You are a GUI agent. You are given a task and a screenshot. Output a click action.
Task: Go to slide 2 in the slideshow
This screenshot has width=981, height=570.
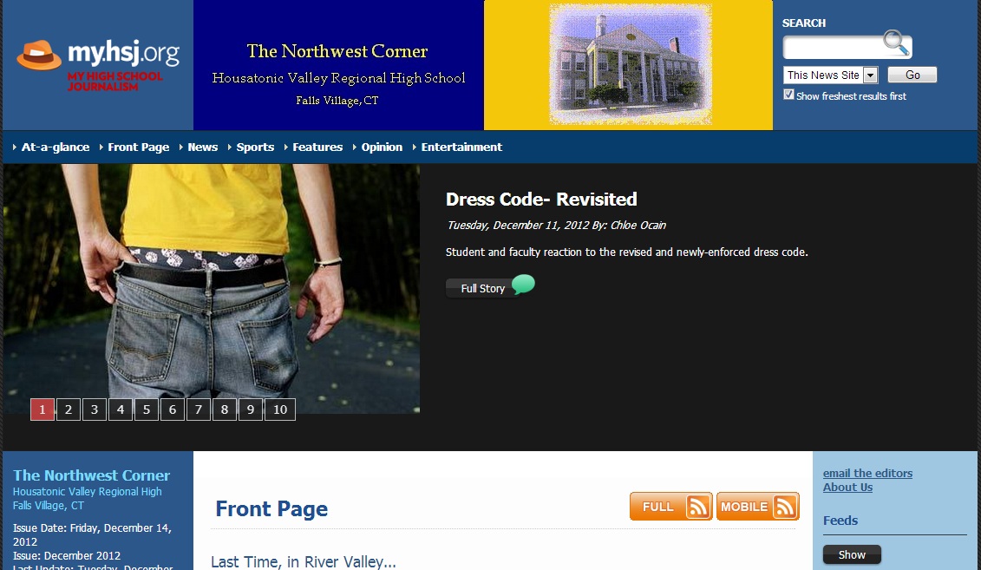69,409
